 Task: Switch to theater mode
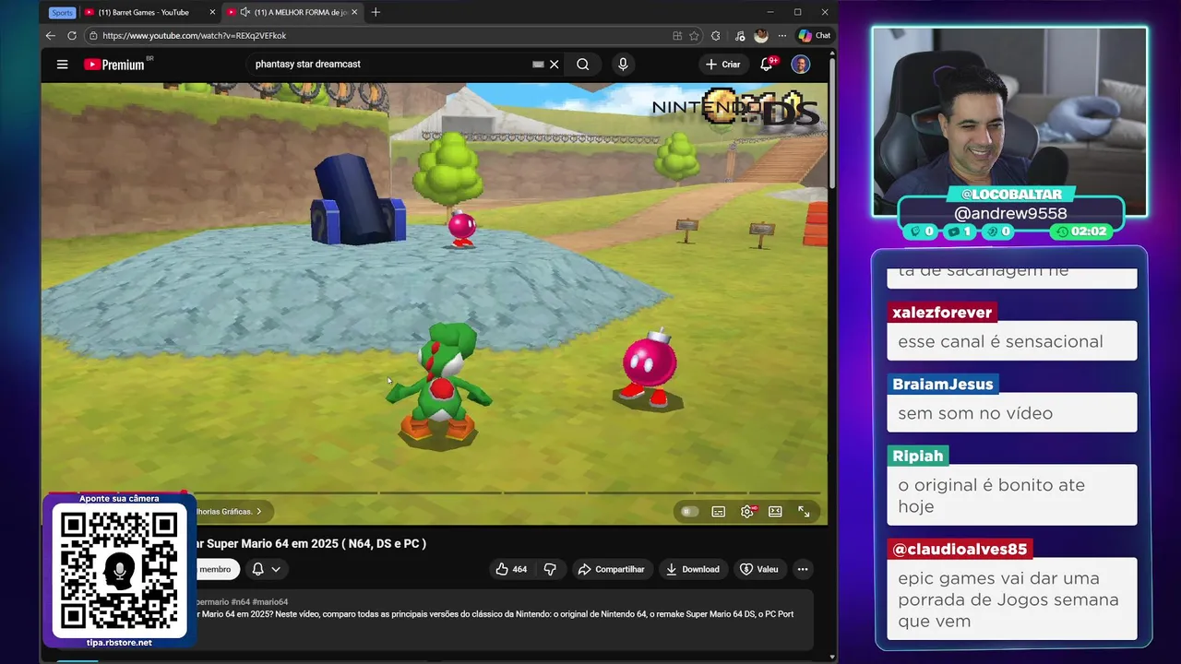[775, 512]
